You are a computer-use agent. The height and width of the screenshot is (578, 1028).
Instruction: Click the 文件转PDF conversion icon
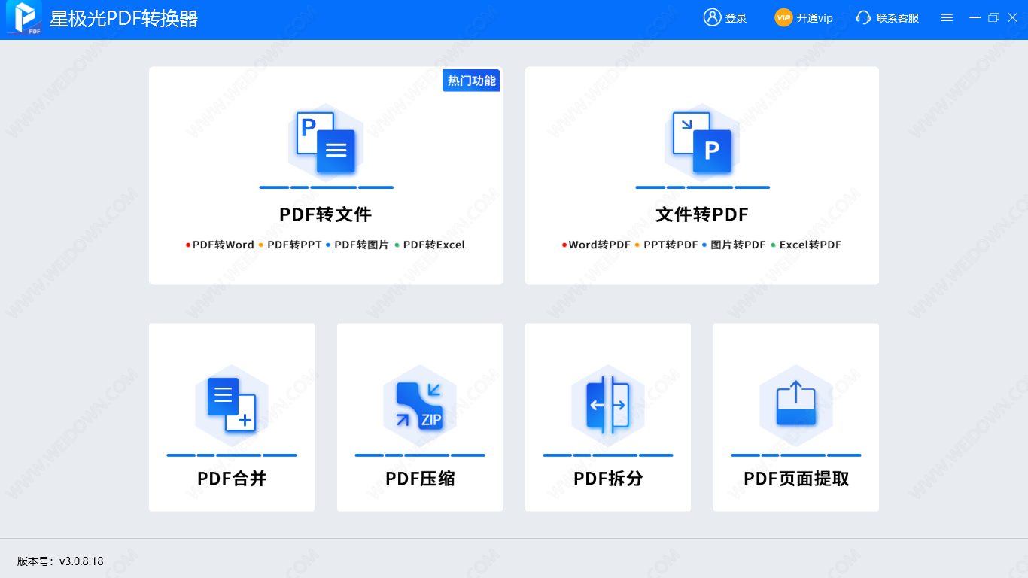tap(702, 142)
